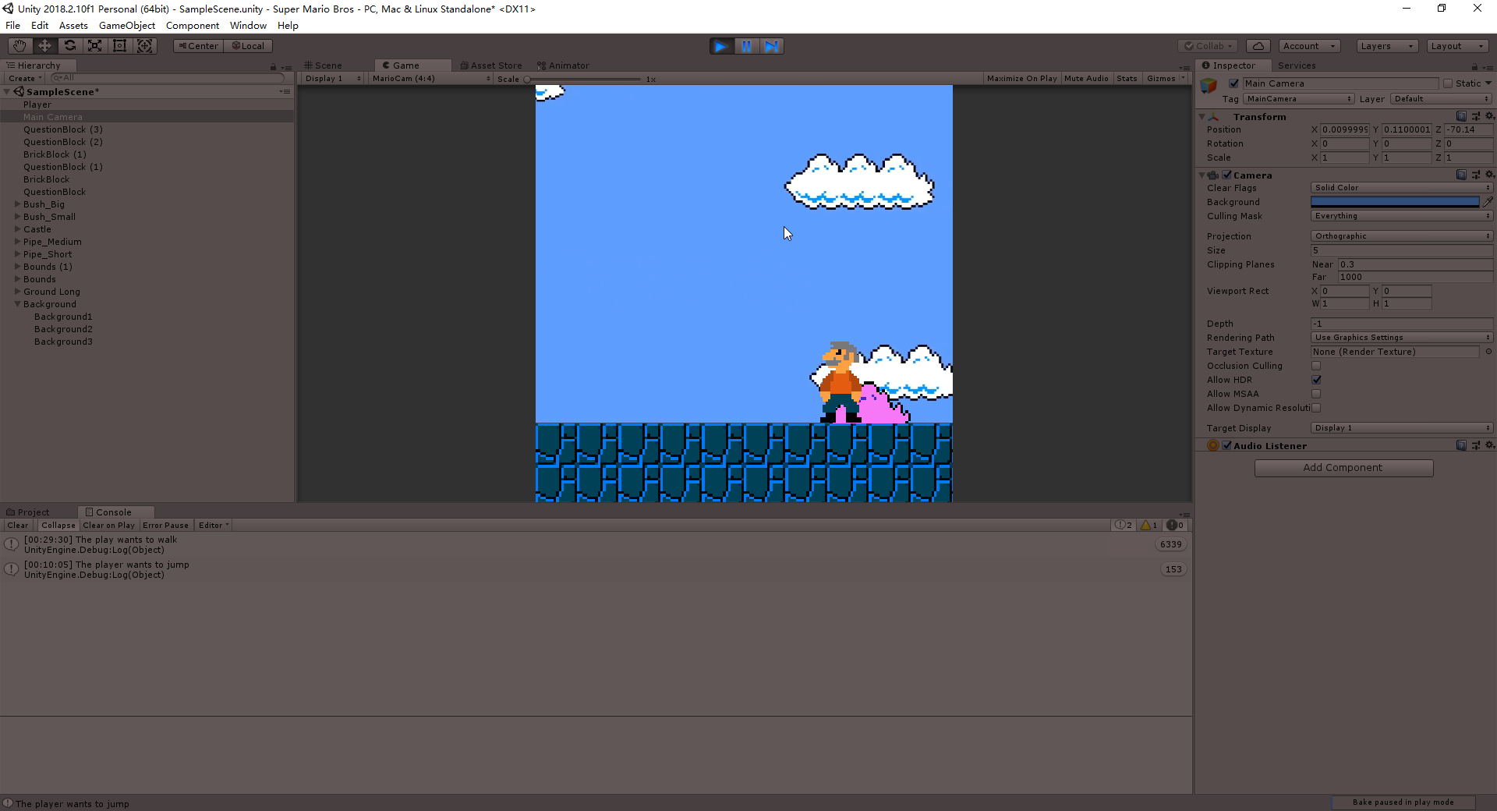Toggle the Inspector panel lock icon
This screenshot has height=811, width=1497.
point(1474,66)
